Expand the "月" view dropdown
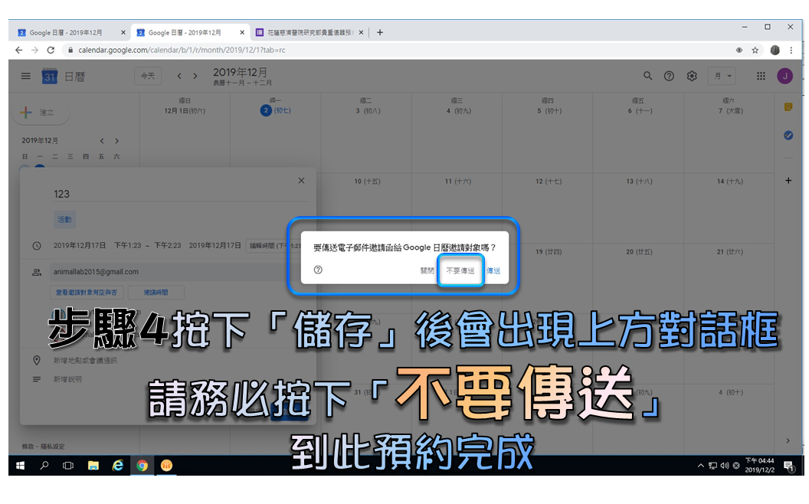 coord(723,76)
